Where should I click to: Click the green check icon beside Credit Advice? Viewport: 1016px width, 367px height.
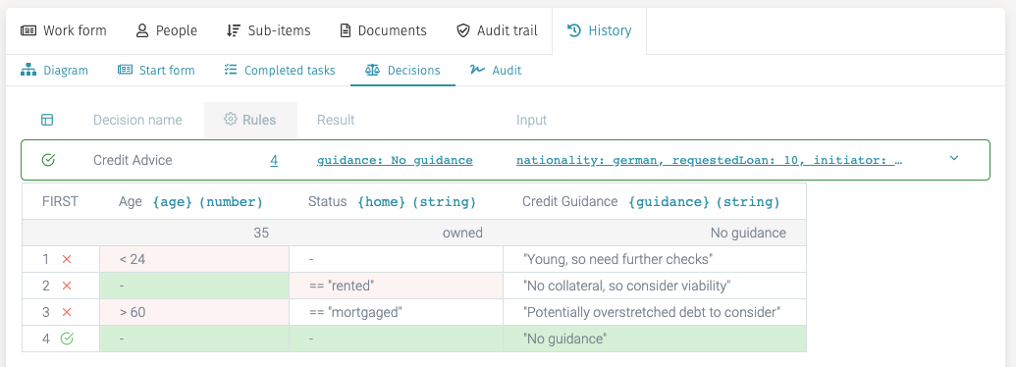[47, 160]
